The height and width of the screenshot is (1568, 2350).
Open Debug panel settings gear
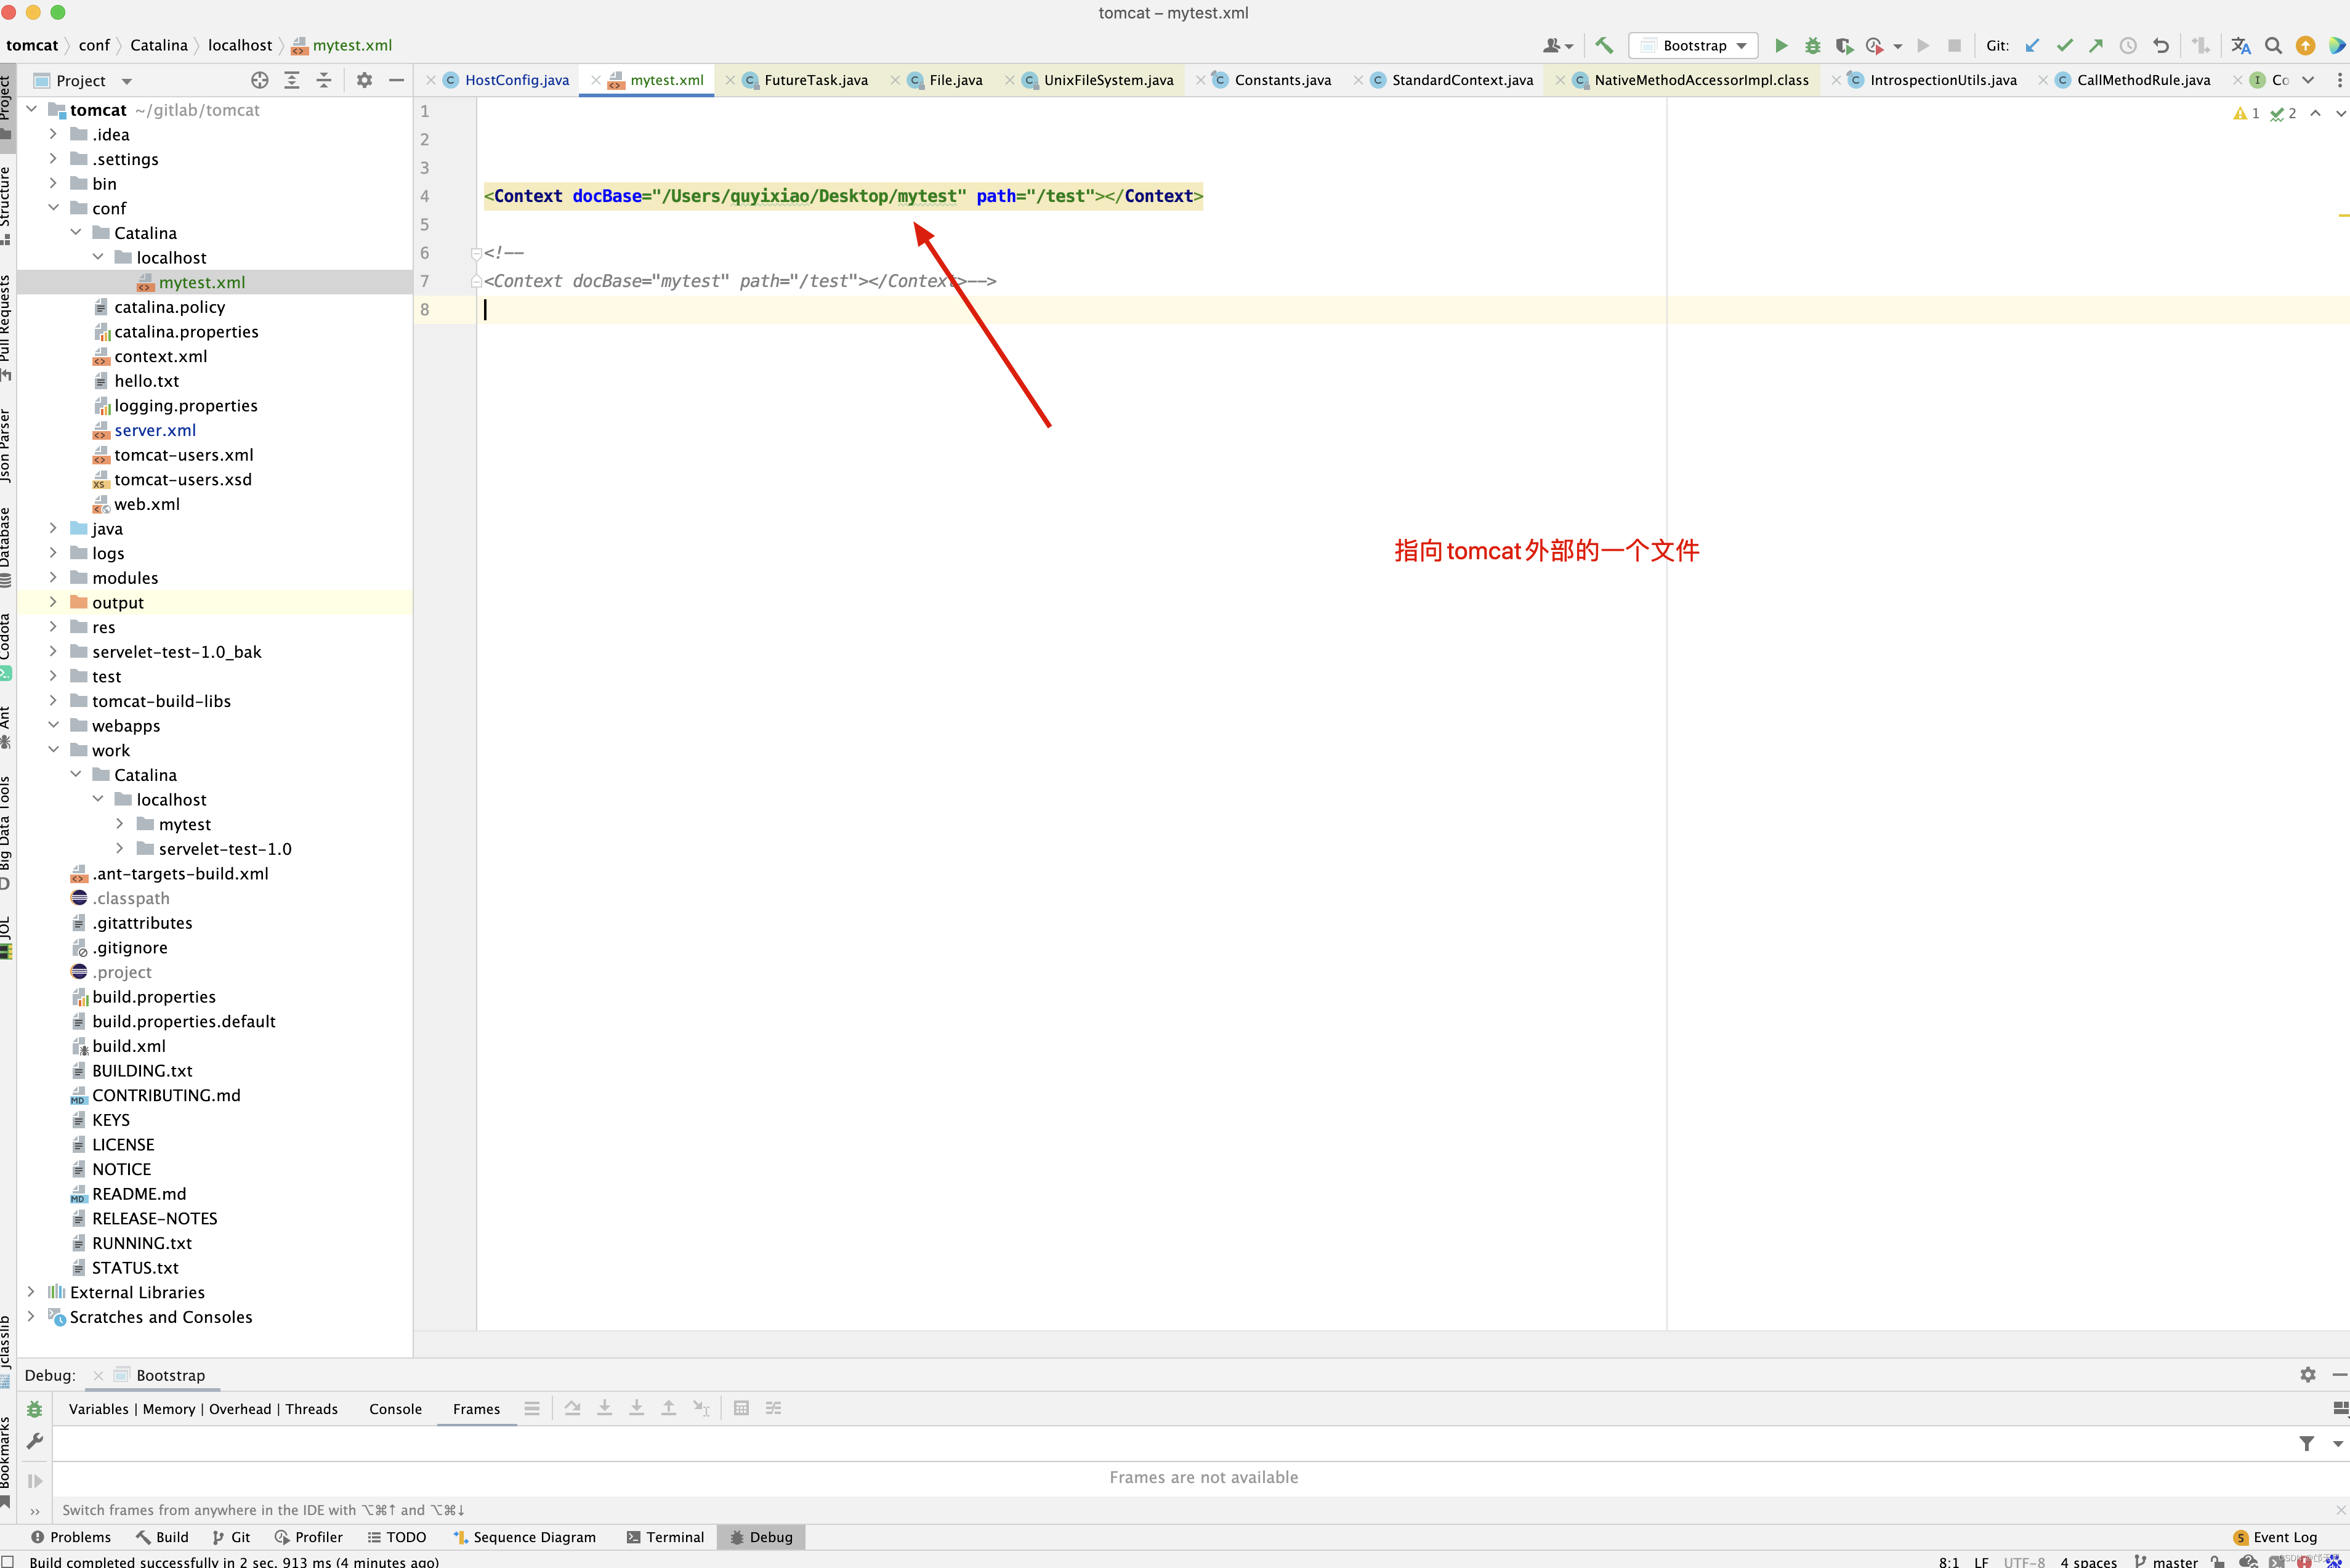tap(2308, 1375)
